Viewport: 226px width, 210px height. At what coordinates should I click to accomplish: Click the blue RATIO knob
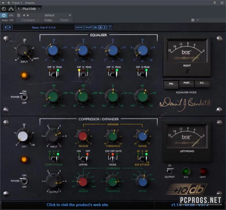click(x=142, y=181)
